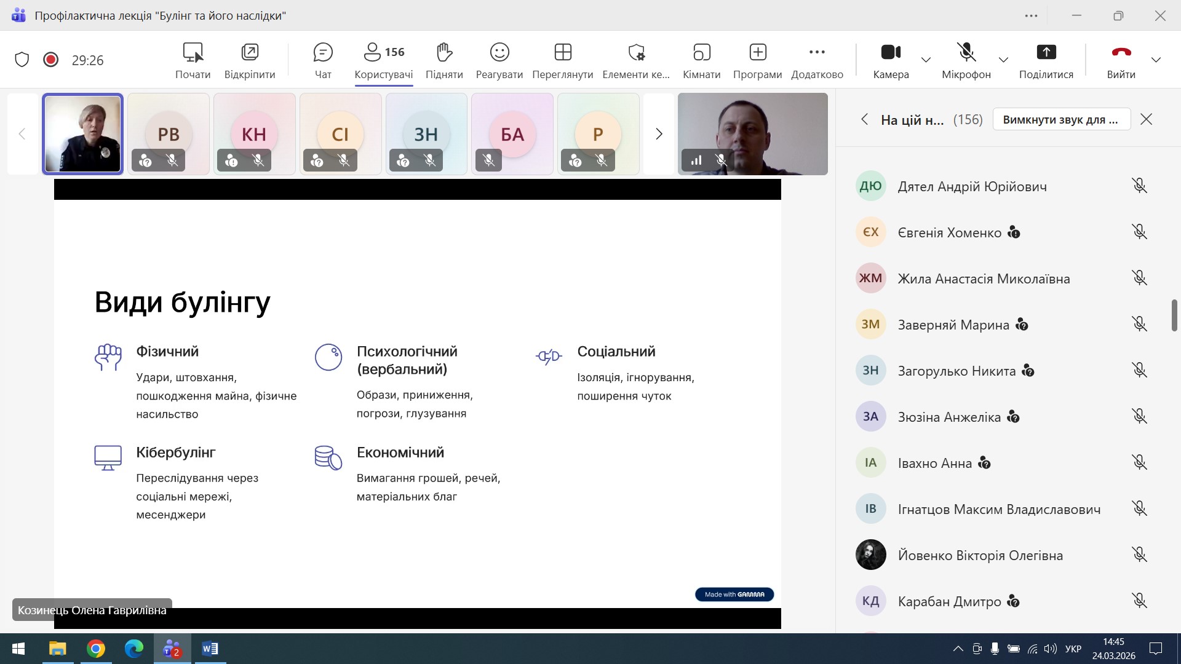This screenshot has height=664, width=1181.
Task: Click the Share screen icon
Action: 1046,53
